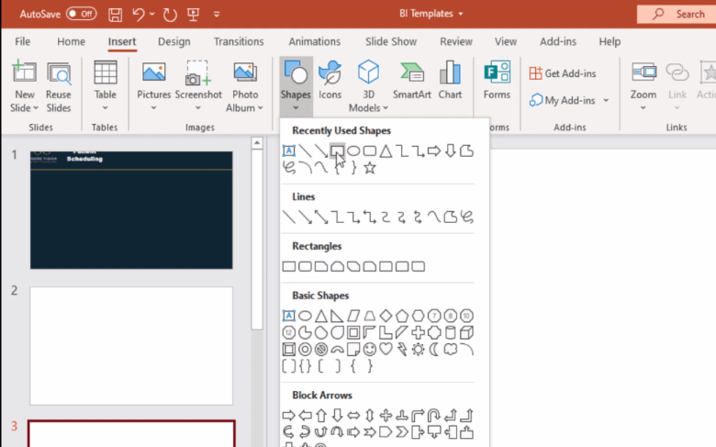The width and height of the screenshot is (716, 447).
Task: Click the Zoom ribbon button
Action: click(643, 86)
